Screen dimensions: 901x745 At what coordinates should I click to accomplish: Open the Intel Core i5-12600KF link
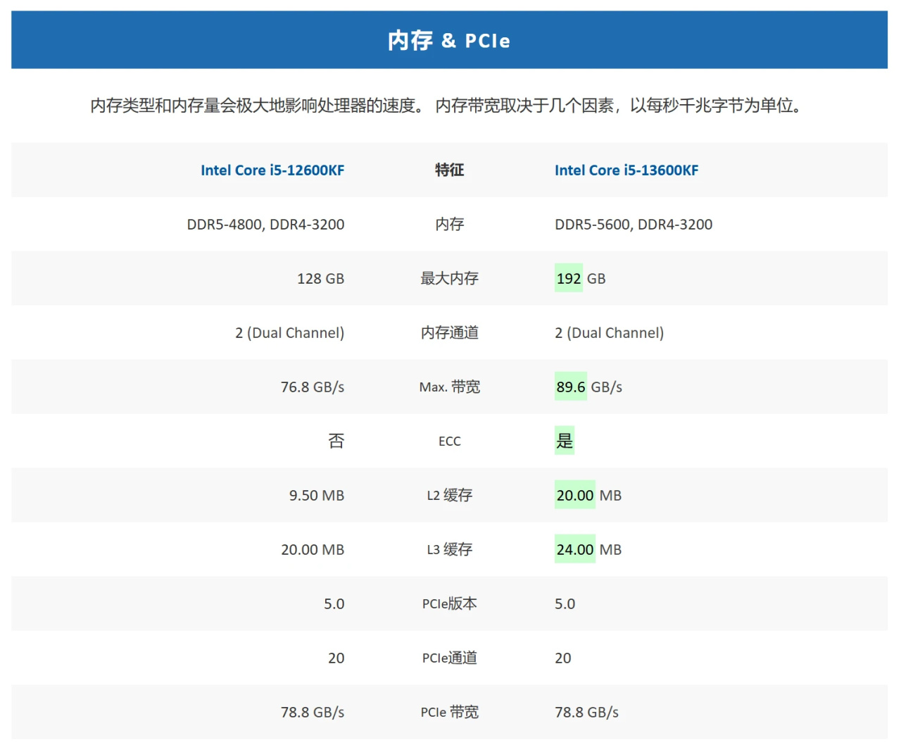tap(272, 170)
